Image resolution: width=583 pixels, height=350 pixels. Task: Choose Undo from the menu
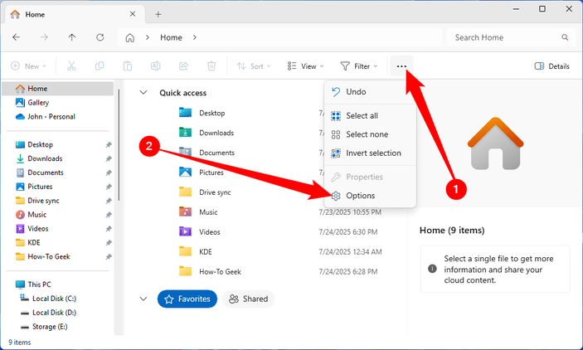[370, 92]
